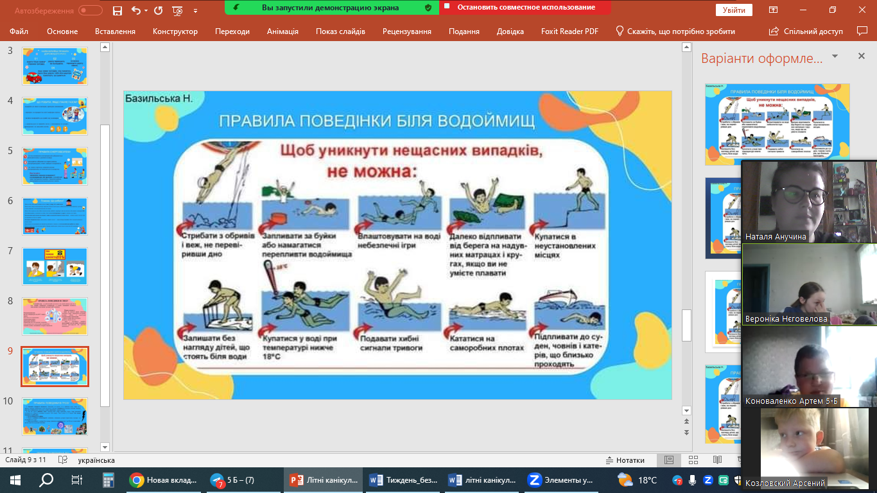Save the presentation with the floppy disk icon
This screenshot has height=493, width=877.
tap(117, 10)
